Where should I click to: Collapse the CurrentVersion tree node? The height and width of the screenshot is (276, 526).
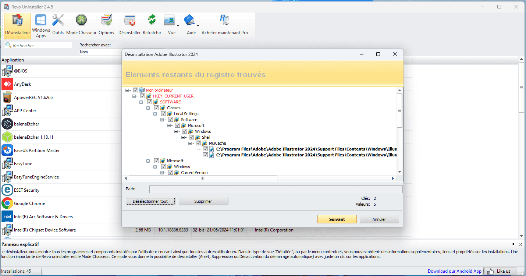tap(162, 173)
